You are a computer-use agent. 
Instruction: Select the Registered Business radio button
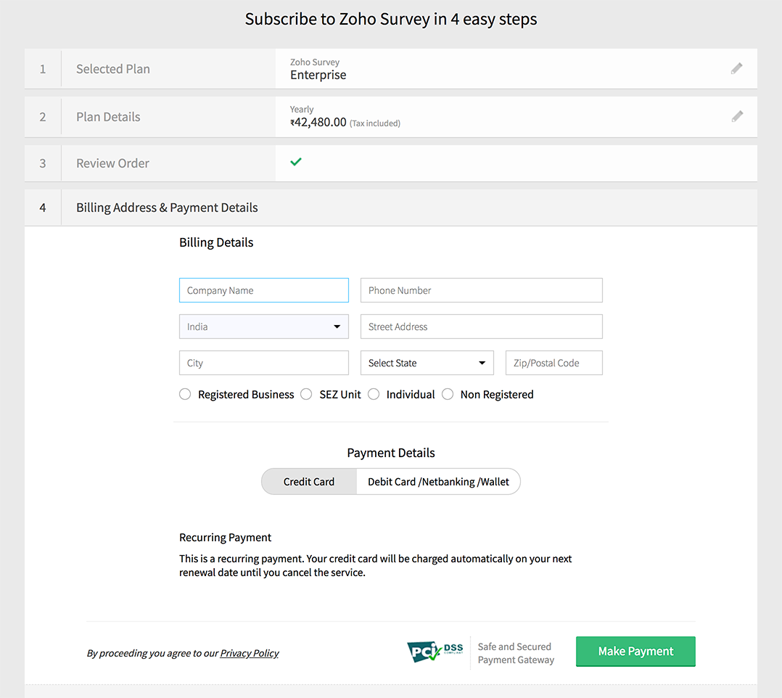[185, 394]
